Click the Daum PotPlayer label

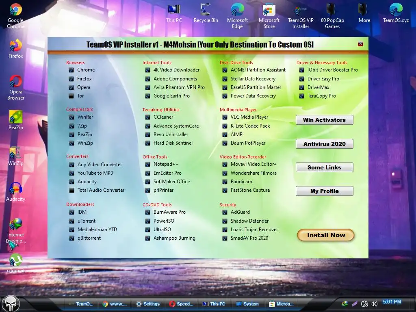coord(248,143)
